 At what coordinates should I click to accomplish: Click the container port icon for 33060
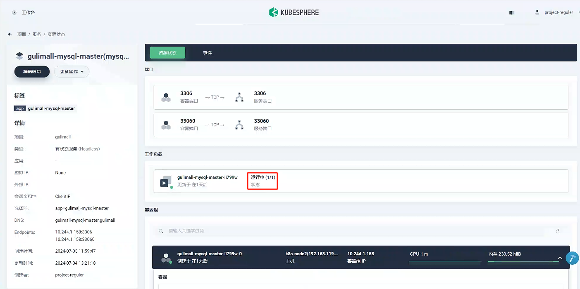click(166, 125)
